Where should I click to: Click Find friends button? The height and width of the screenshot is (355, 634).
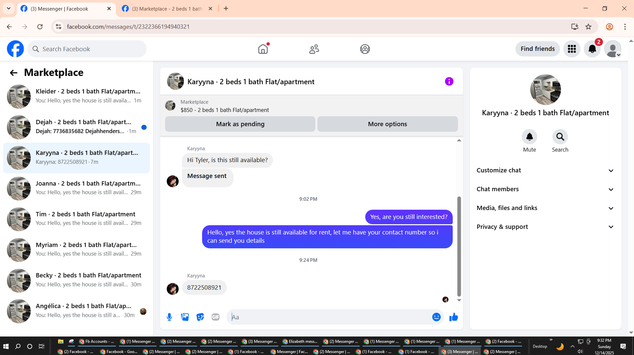538,49
